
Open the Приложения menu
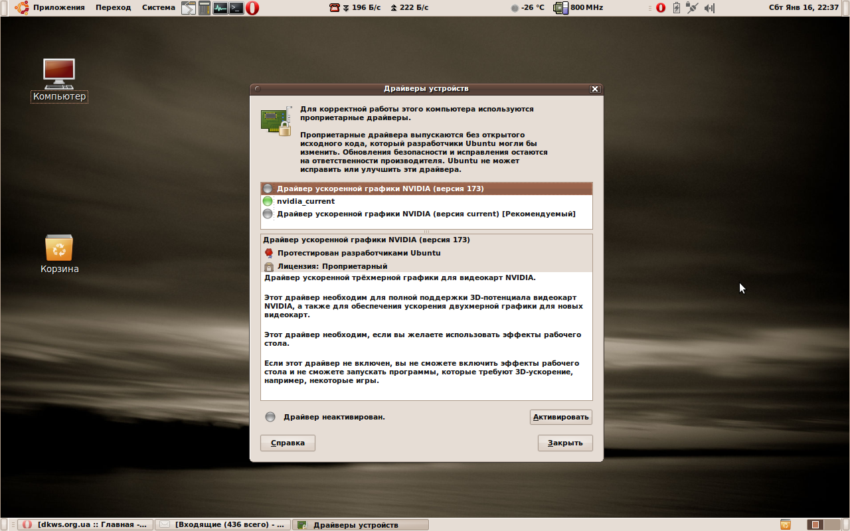pyautogui.click(x=59, y=8)
